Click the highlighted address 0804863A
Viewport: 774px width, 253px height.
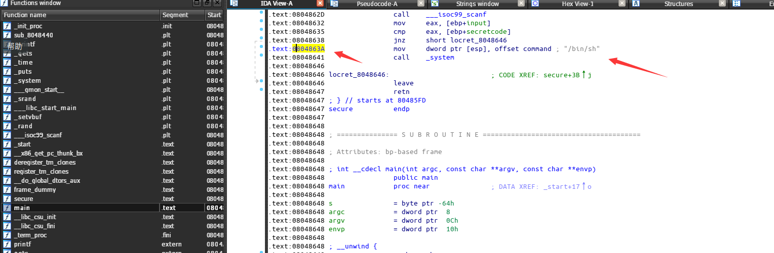coord(308,49)
